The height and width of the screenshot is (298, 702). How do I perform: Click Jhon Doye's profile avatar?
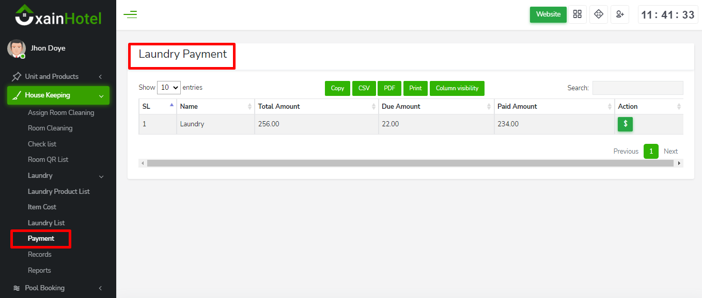point(16,48)
